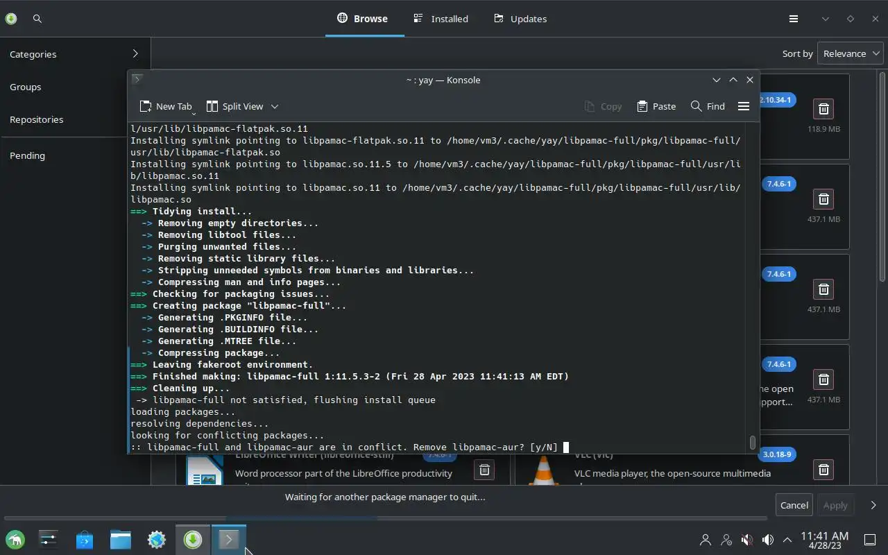Remove LibreOffice Writer using its trash icon
888x555 pixels.
(484, 470)
